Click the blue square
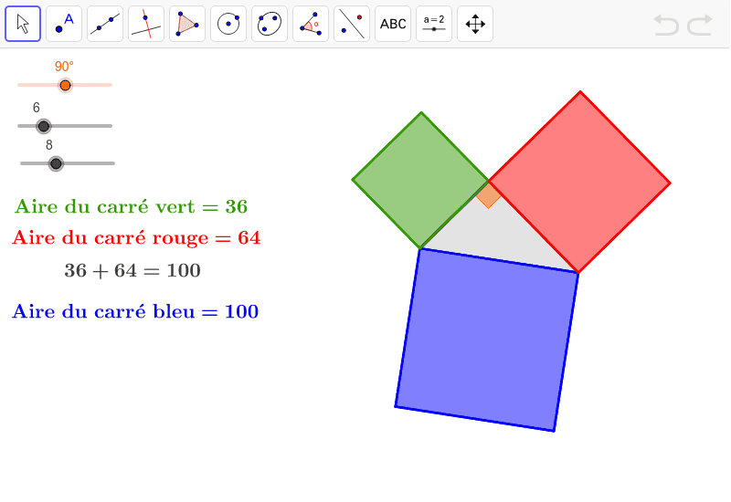The width and height of the screenshot is (731, 502). [487, 340]
